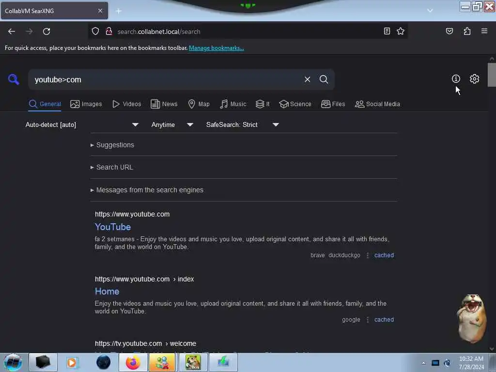The width and height of the screenshot is (496, 372).
Task: Show hidden system tray icons
Action: (423, 363)
